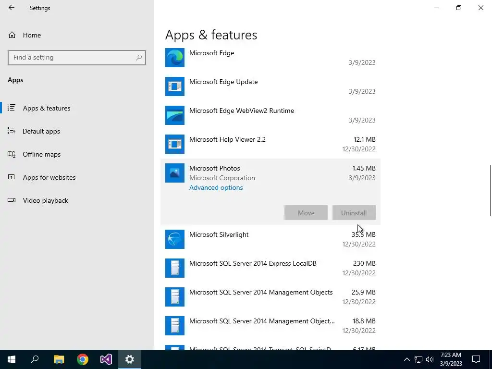Select Microsoft SQL Server 2014 Express LocalDB name
Image resolution: width=492 pixels, height=369 pixels.
pos(253,264)
